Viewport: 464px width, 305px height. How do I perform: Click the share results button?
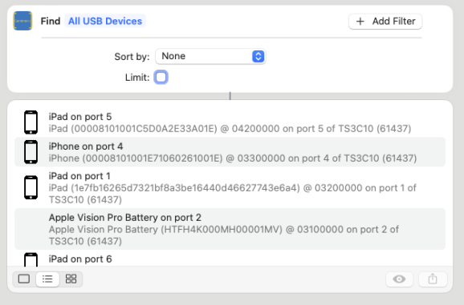pos(433,279)
